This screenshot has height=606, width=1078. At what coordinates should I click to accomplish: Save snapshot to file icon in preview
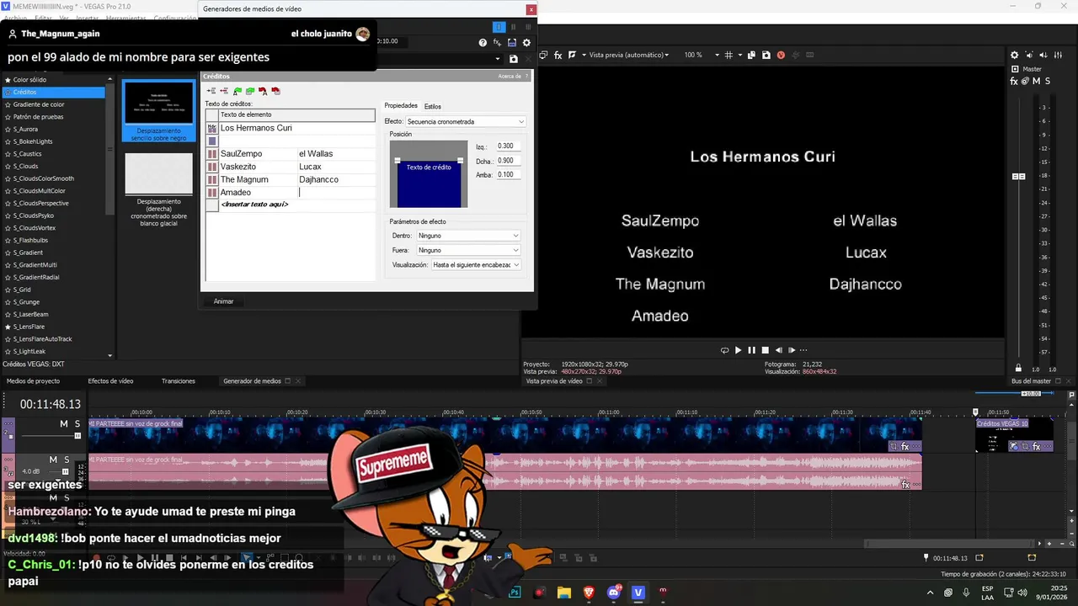click(766, 55)
